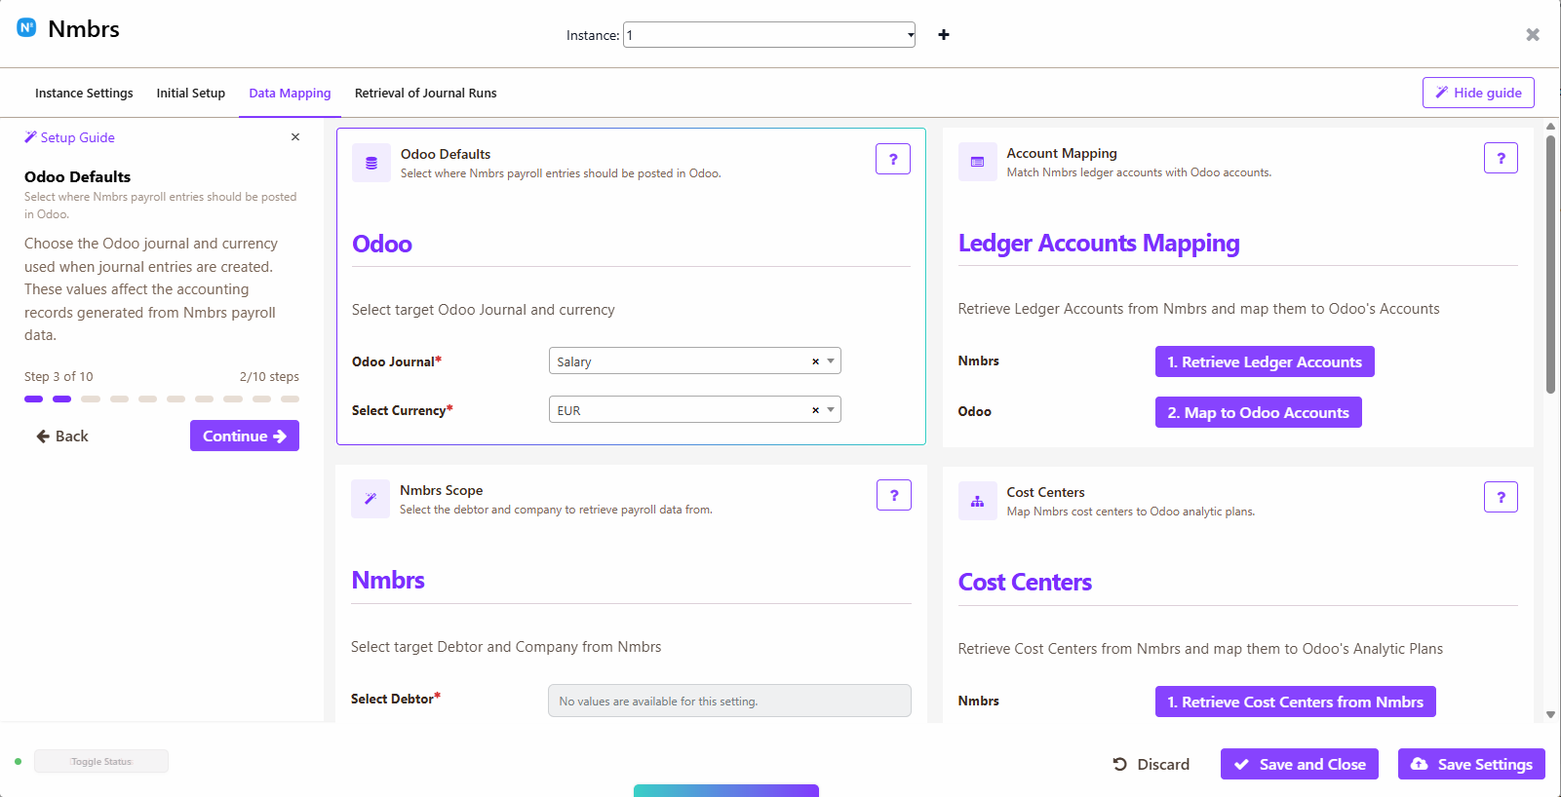
Task: Open Retrieval of Journal Runs tab
Action: click(x=426, y=94)
